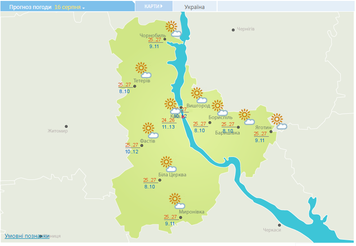This screenshot has width=356, height=246.
Task: Click Яготин daytime temperature 25..27
Action: click(260, 134)
